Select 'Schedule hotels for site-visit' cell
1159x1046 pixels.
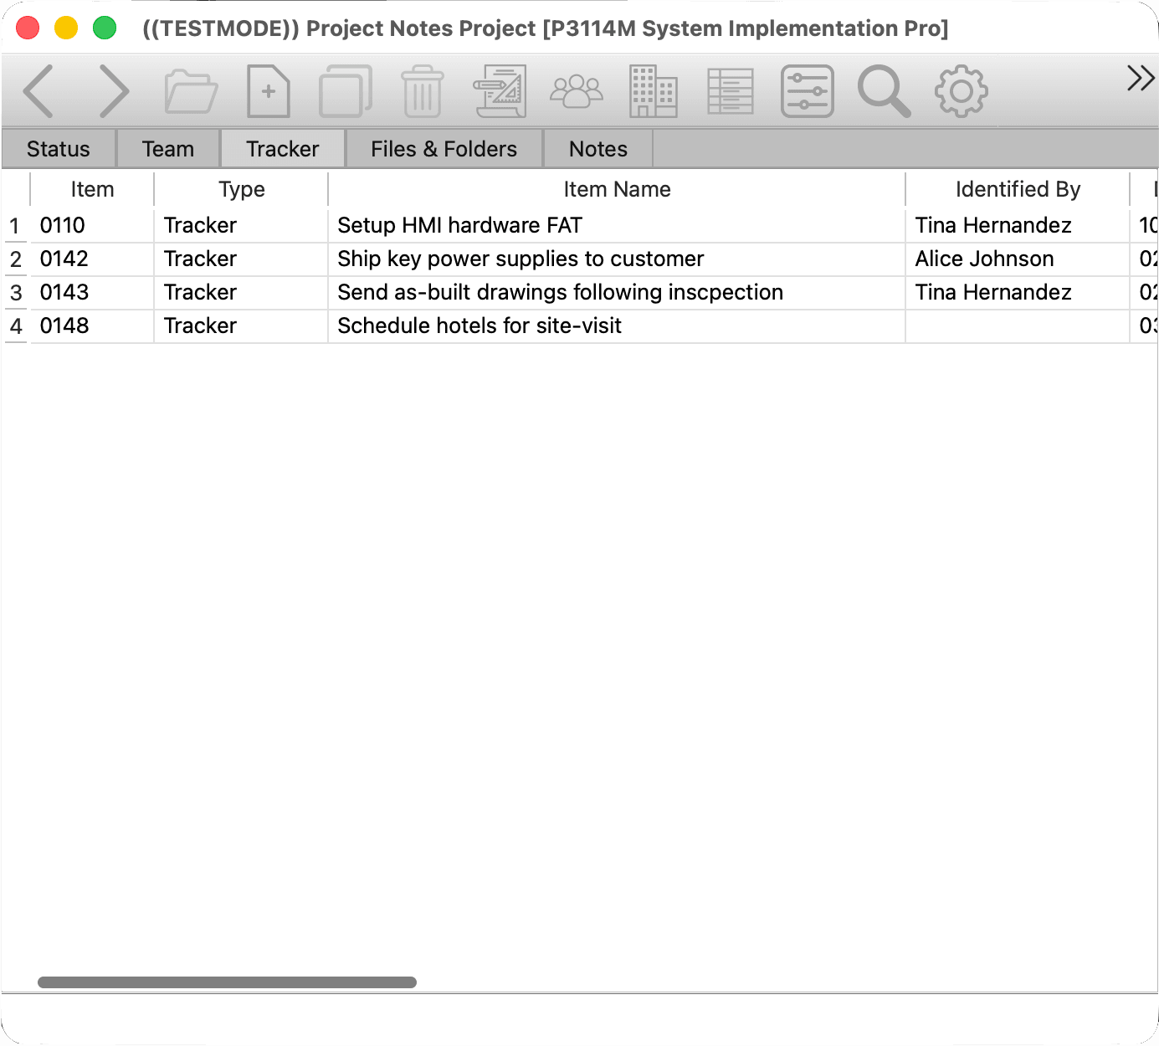click(x=617, y=326)
